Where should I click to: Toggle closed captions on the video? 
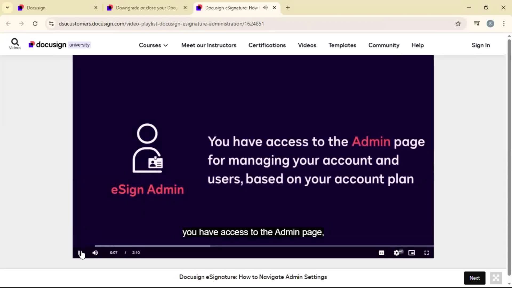(381, 253)
